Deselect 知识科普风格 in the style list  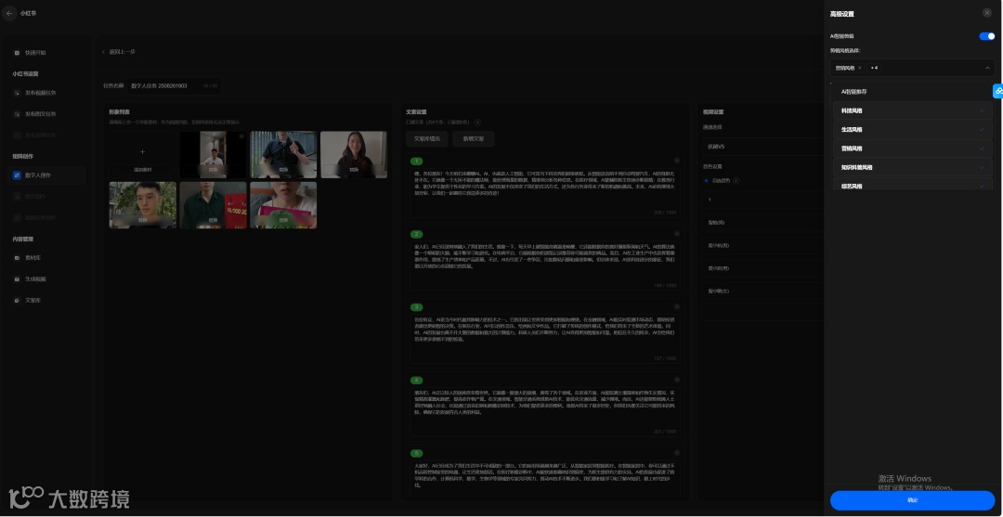[x=912, y=167]
